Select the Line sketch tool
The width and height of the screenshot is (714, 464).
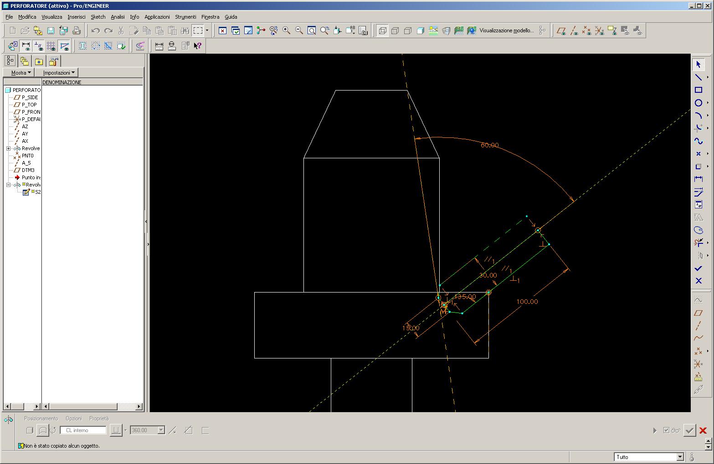[x=698, y=77]
